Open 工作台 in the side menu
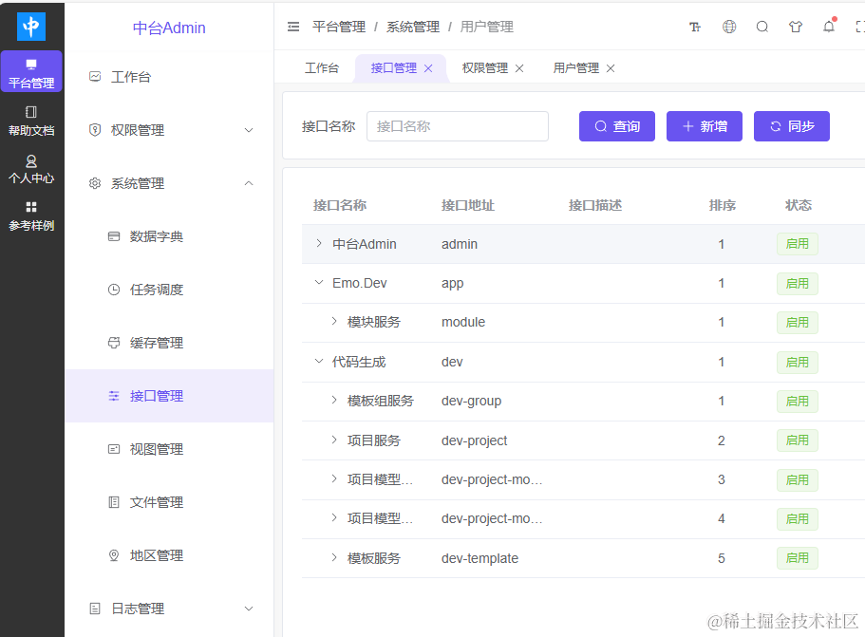 click(169, 77)
